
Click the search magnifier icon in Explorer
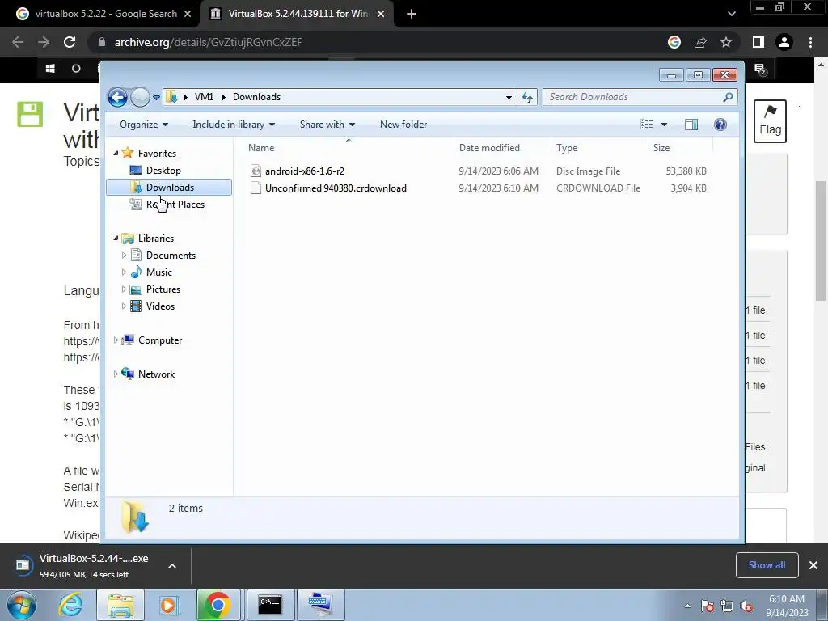click(x=729, y=97)
